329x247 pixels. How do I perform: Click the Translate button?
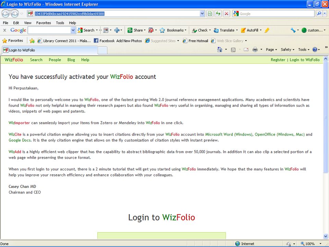[224, 30]
